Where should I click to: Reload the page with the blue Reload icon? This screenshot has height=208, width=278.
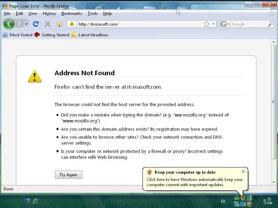coord(36,24)
